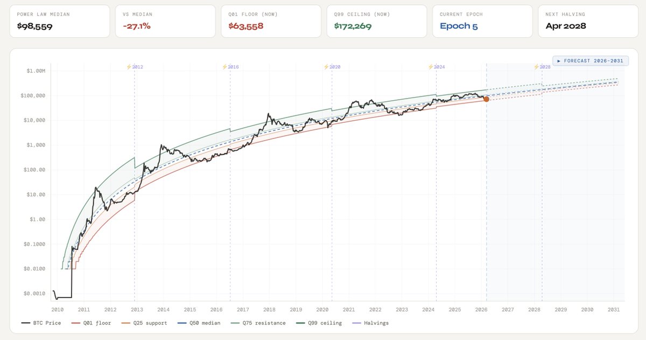Image resolution: width=646 pixels, height=340 pixels.
Task: Click the Forecast 2026-2031 button
Action: click(x=591, y=61)
